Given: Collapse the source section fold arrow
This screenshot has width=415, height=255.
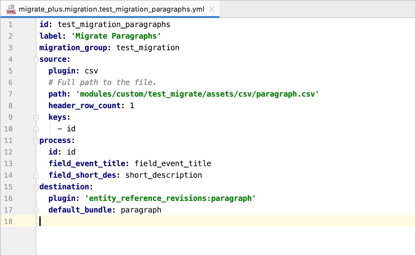Looking at the screenshot, I should pos(36,59).
